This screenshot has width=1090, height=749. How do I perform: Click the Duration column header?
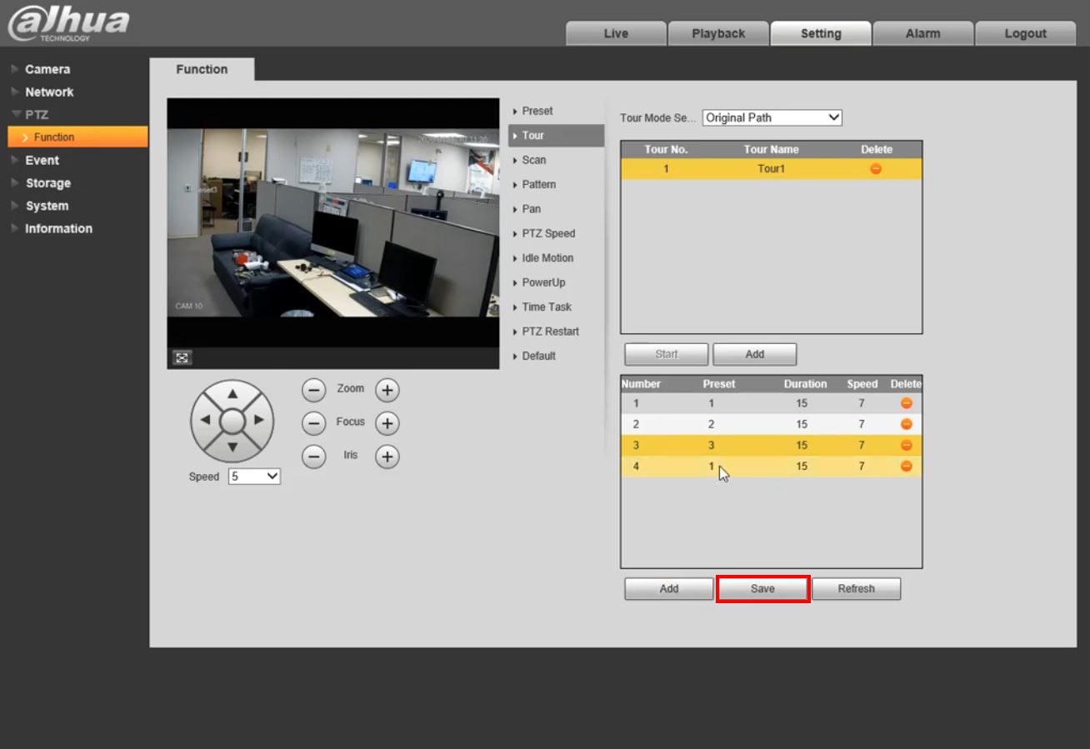click(x=805, y=384)
